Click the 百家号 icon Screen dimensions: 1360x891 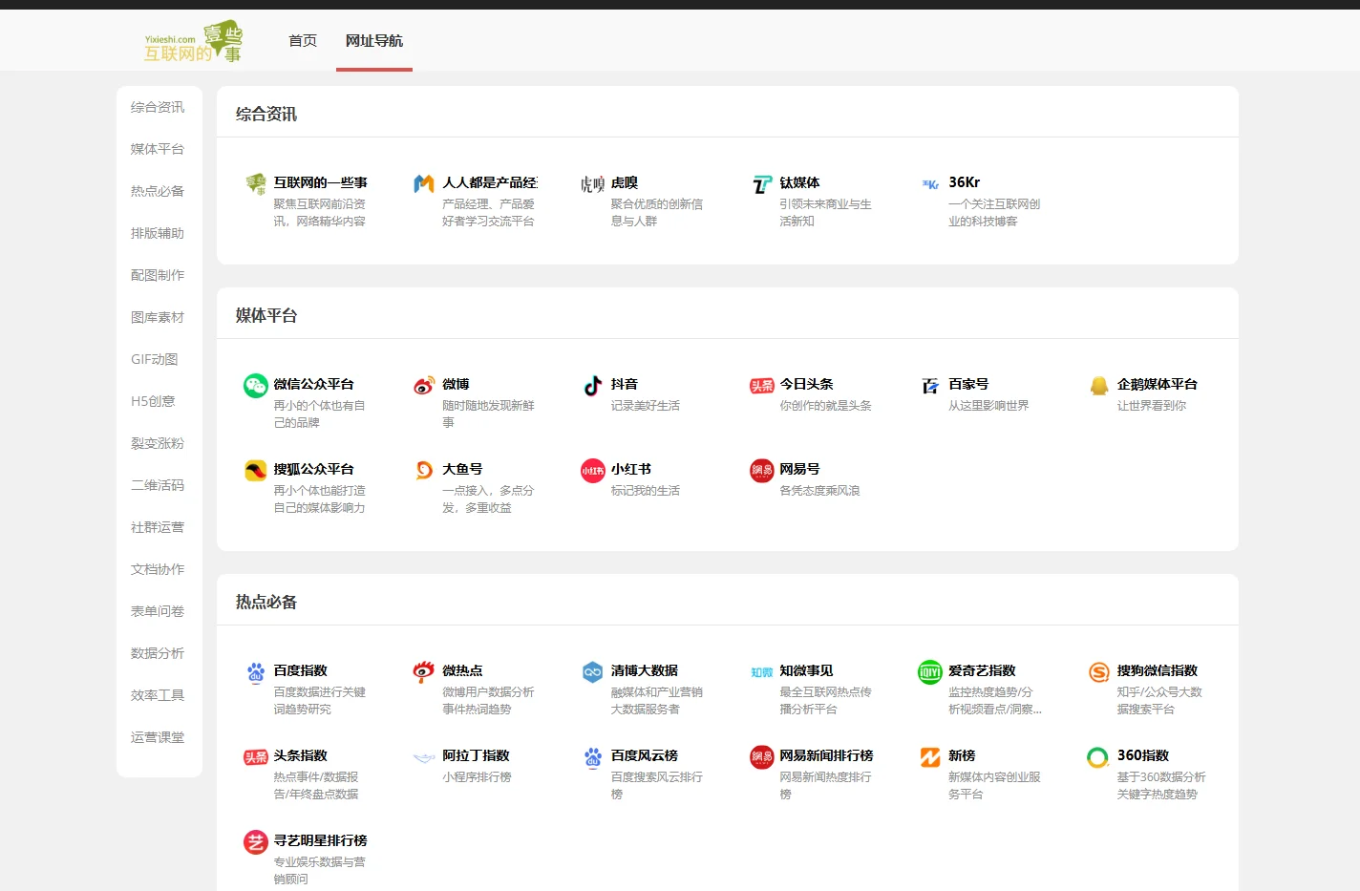coord(930,385)
